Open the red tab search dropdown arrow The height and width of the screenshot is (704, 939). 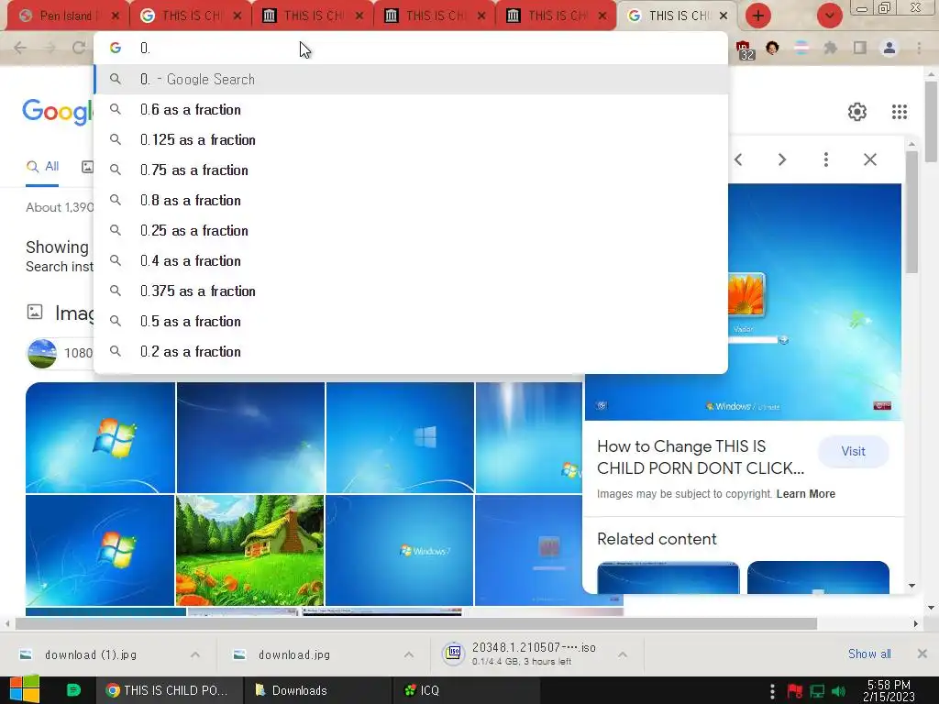[829, 16]
